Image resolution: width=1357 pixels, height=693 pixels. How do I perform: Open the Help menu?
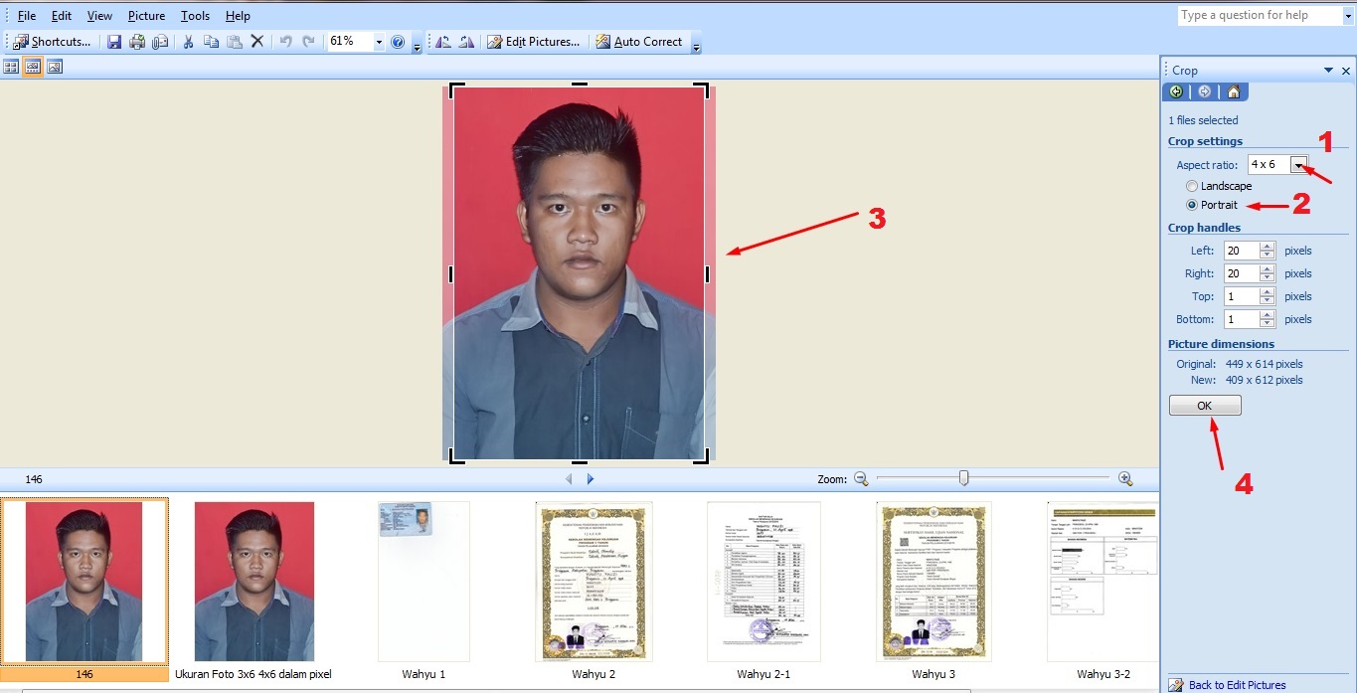[x=238, y=16]
